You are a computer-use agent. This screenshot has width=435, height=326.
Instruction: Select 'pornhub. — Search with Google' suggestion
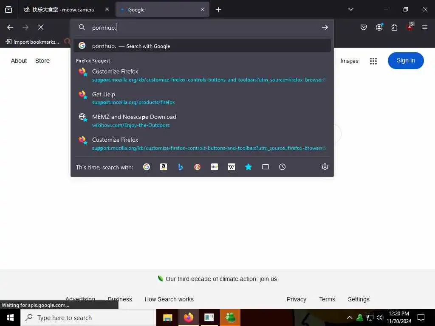tap(202, 46)
